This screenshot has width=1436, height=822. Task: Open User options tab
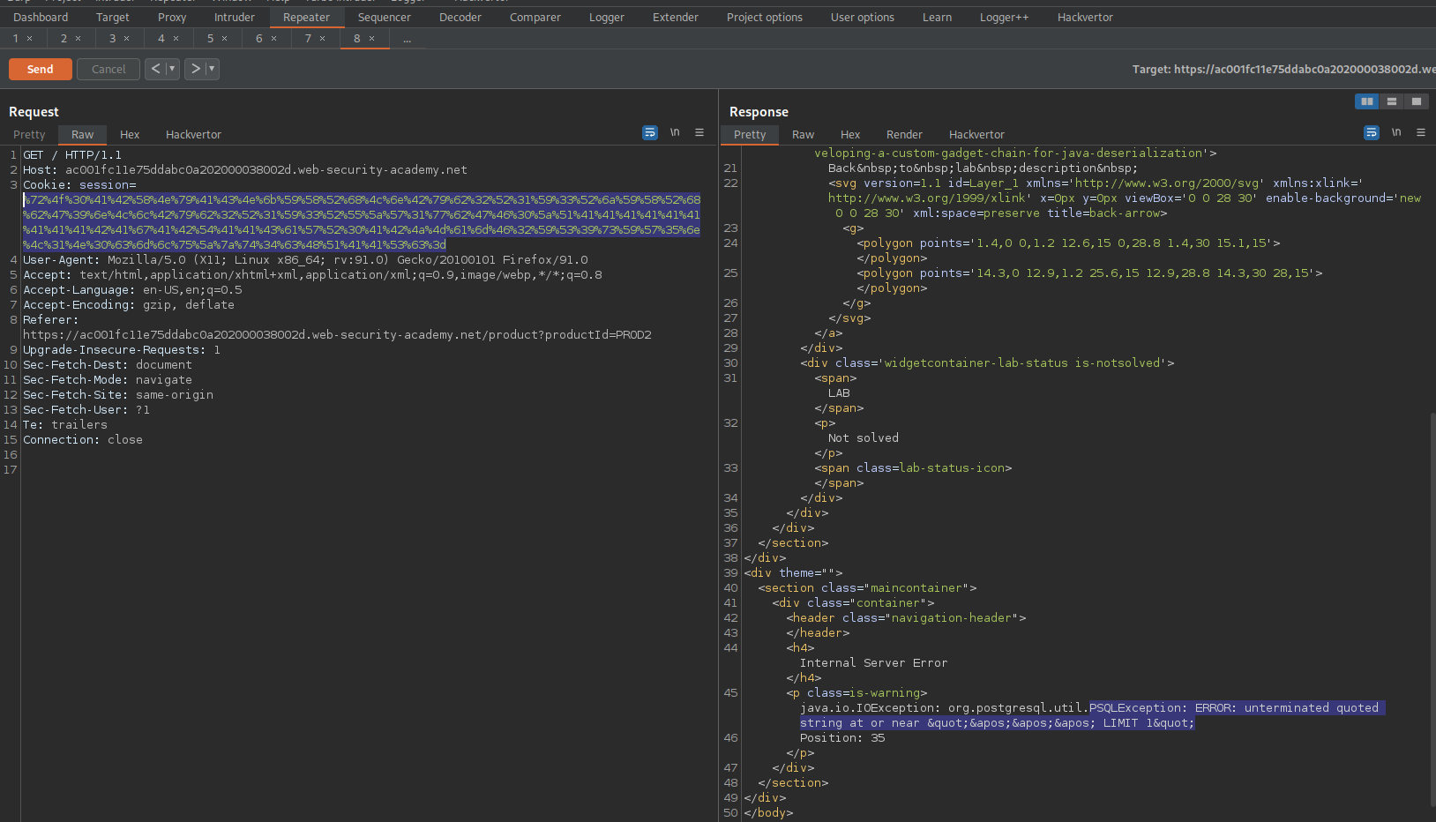coord(863,17)
